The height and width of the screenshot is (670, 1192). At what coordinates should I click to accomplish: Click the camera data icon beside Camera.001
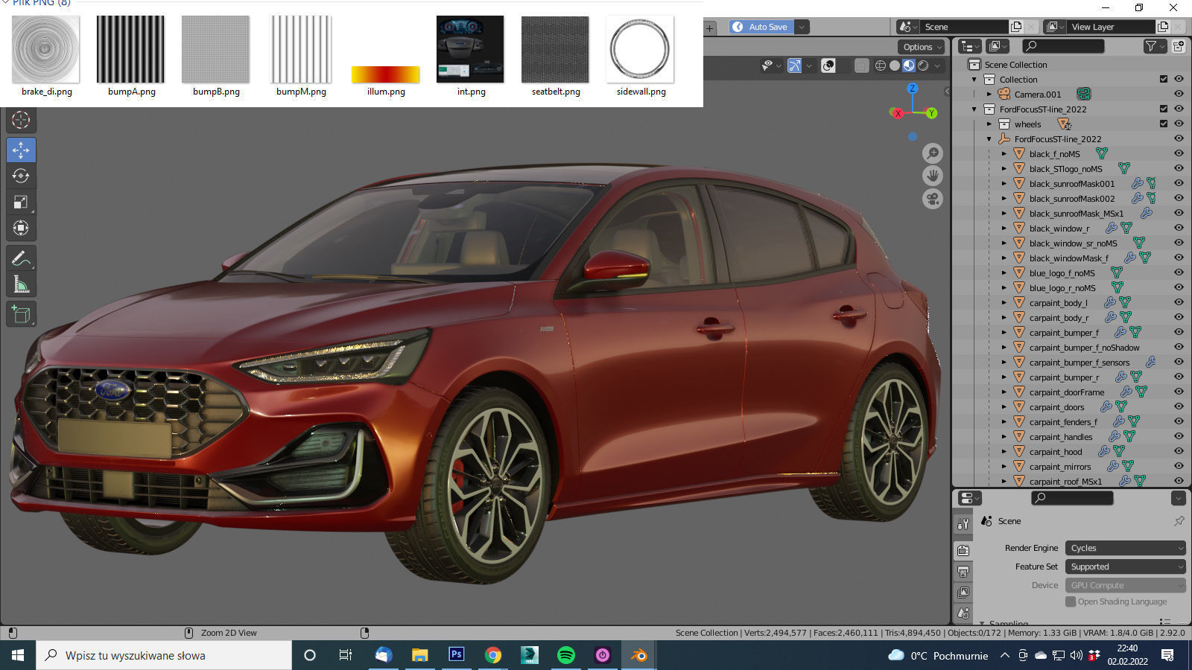tap(1084, 94)
